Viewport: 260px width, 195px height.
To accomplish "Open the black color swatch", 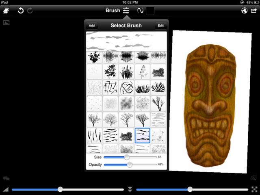I will pos(150,11).
